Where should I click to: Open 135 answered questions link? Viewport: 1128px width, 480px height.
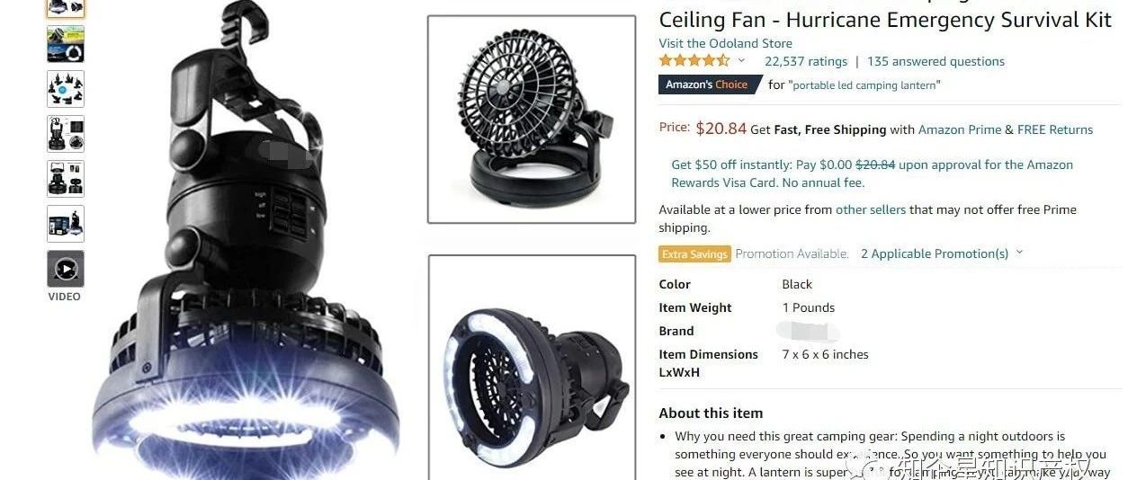[x=936, y=61]
